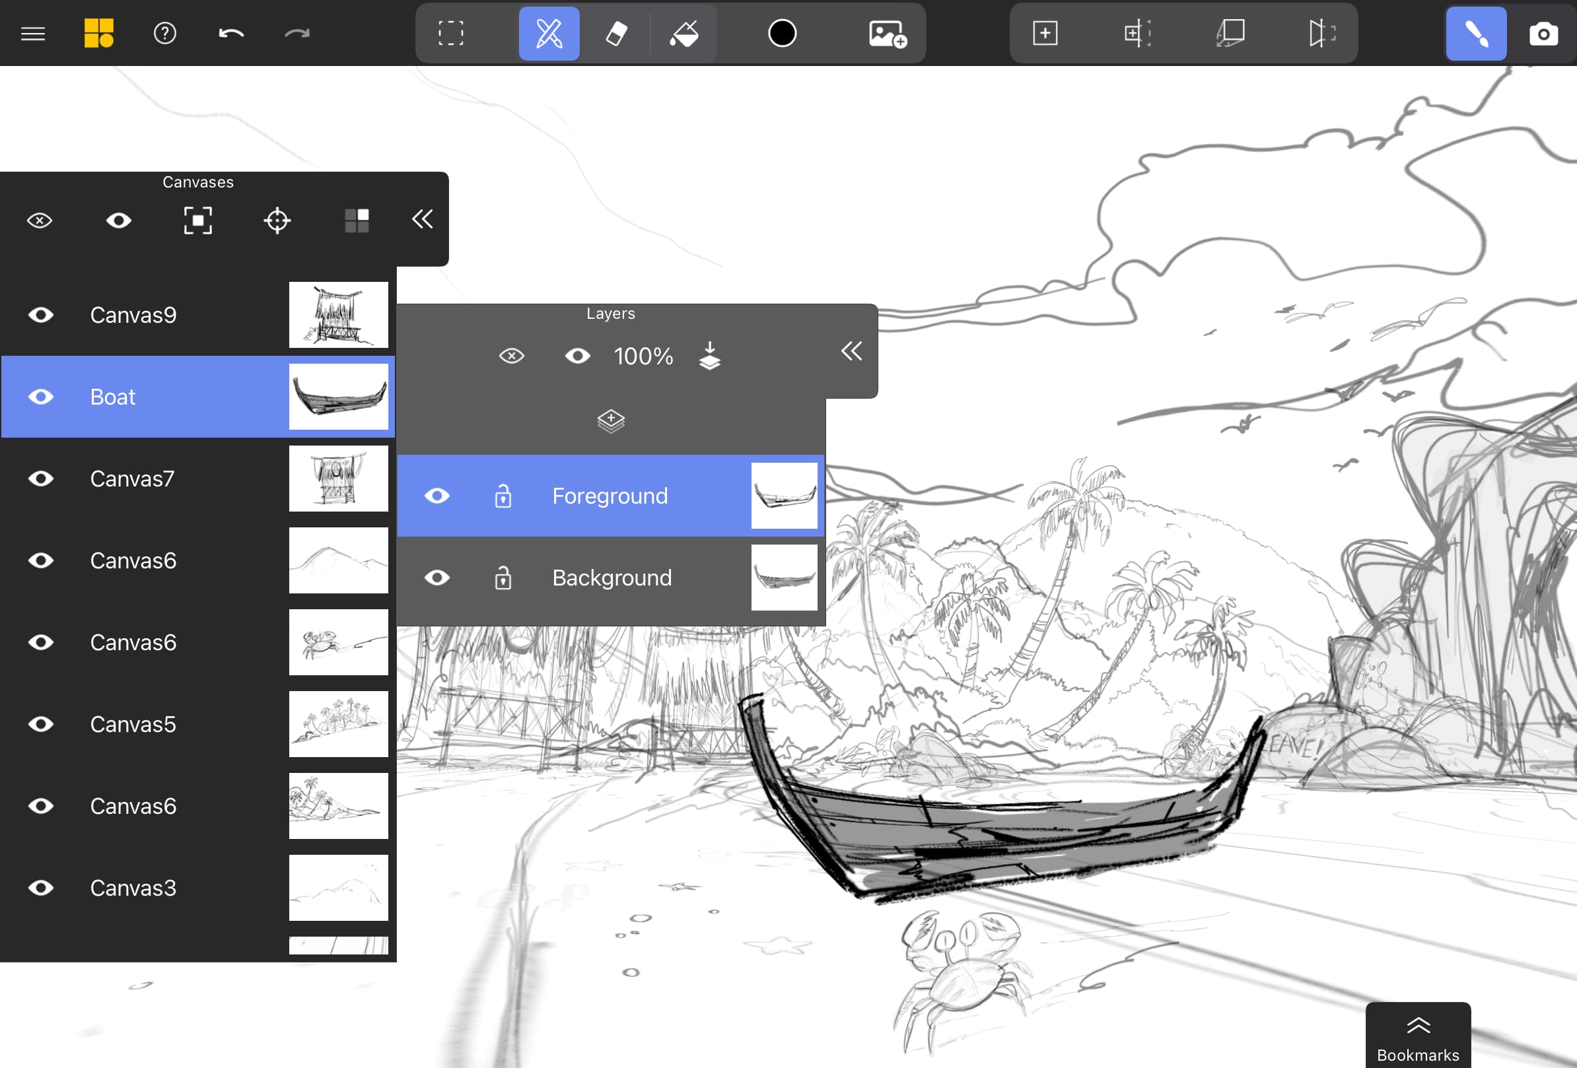Image resolution: width=1577 pixels, height=1068 pixels.
Task: Select the pen and brush drawing tool
Action: click(549, 33)
